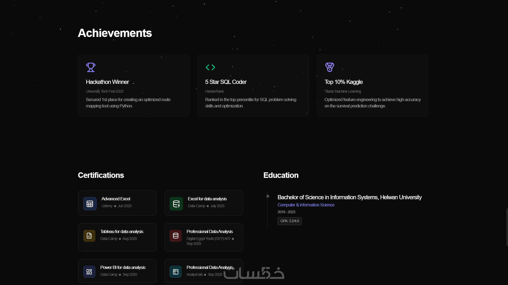This screenshot has width=508, height=285.
Task: Click the education timeline dot marker
Action: pos(268,196)
